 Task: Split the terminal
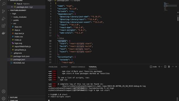(165, 67)
